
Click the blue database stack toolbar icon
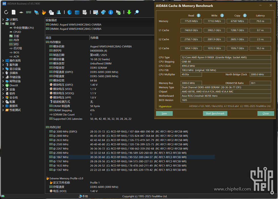tap(77, 12)
